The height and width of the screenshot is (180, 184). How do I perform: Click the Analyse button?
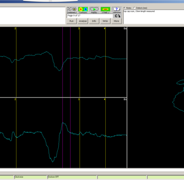pos(83,21)
